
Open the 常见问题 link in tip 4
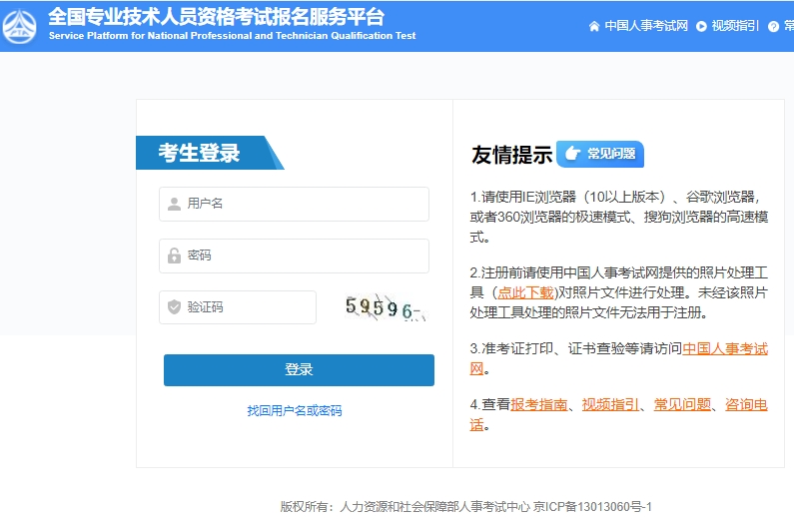(x=682, y=404)
